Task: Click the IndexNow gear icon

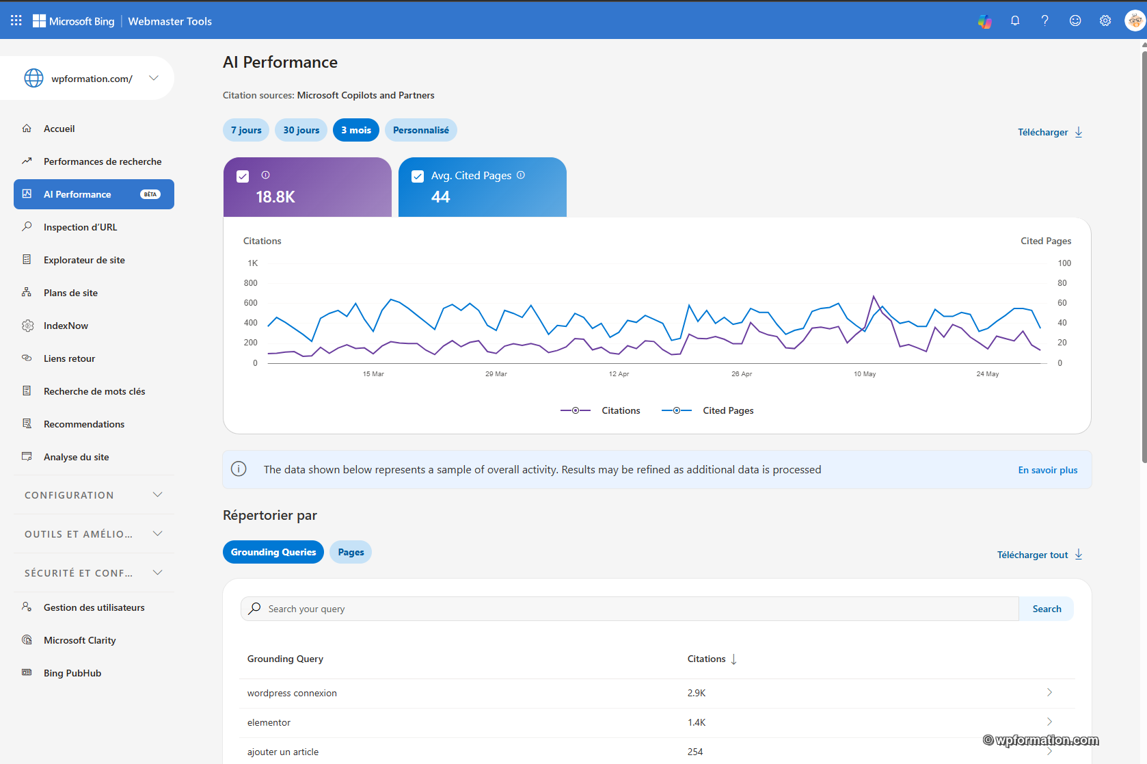Action: (x=27, y=326)
